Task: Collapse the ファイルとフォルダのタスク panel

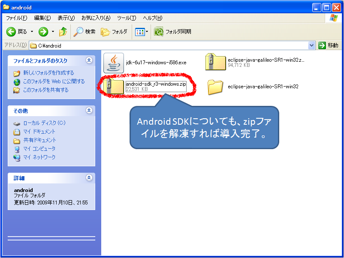Action: pyautogui.click(x=89, y=60)
